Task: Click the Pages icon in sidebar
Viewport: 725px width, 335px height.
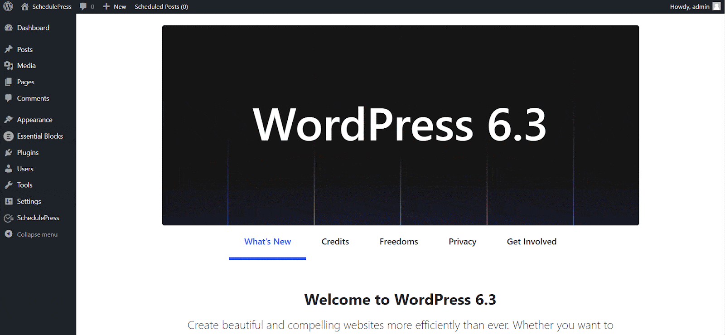Action: pyautogui.click(x=9, y=82)
